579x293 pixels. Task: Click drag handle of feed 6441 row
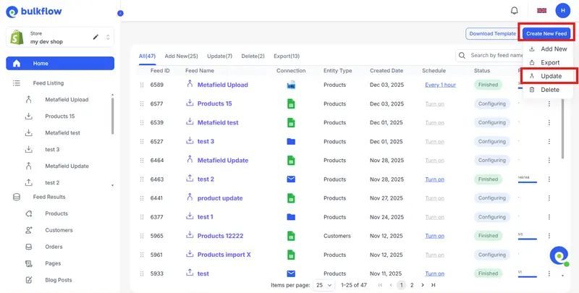[x=142, y=198]
